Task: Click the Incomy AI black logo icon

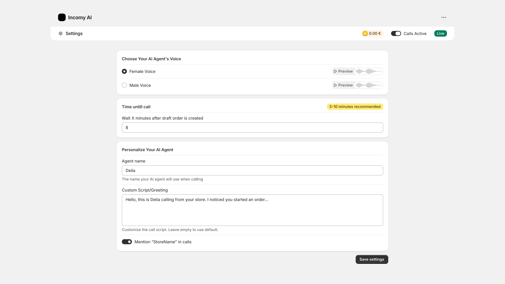Action: [x=62, y=17]
